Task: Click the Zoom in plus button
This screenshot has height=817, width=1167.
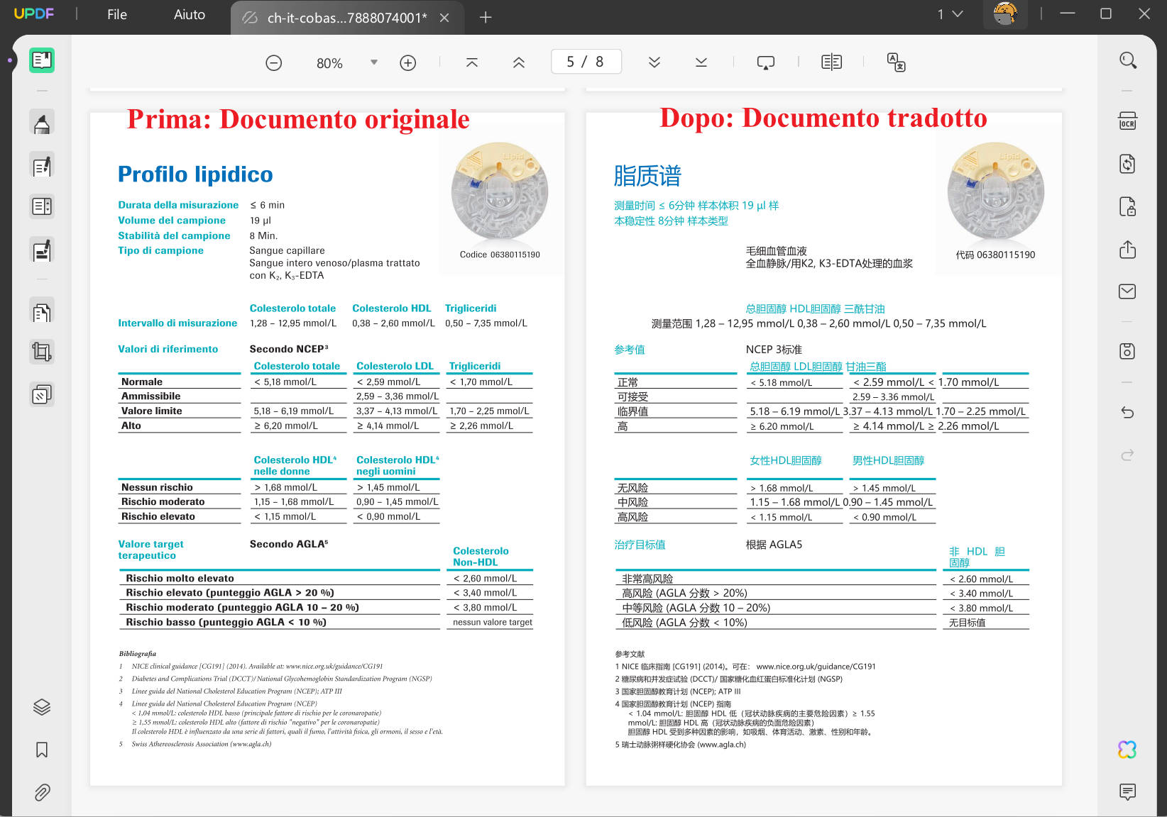Action: pos(408,63)
